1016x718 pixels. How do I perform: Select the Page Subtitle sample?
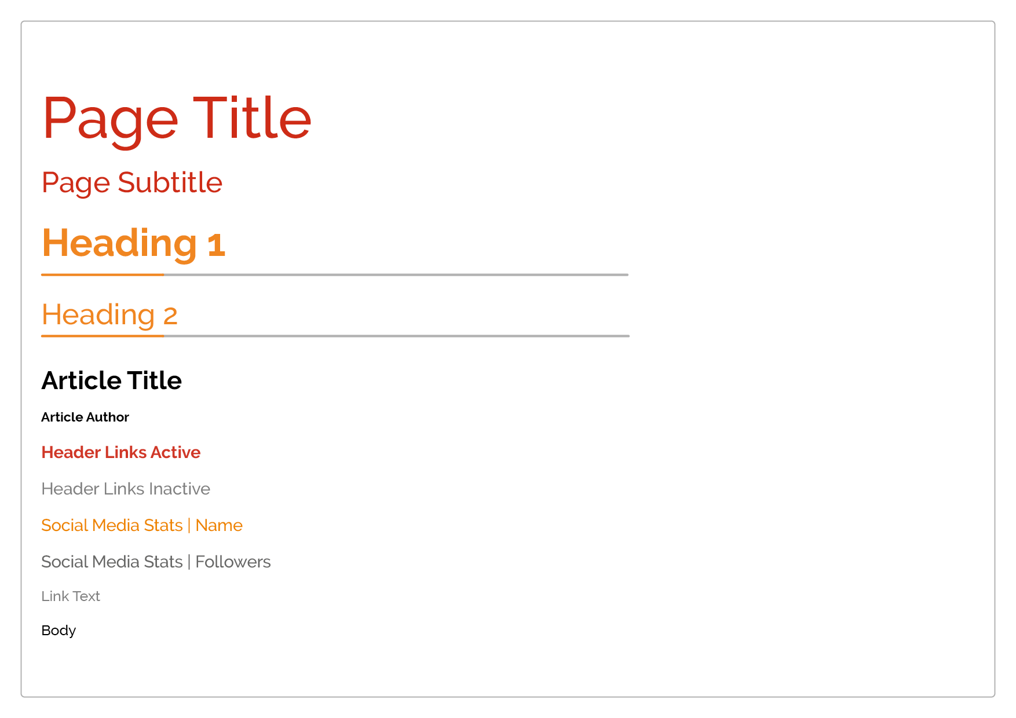click(x=132, y=183)
